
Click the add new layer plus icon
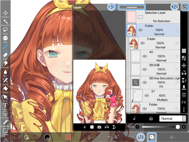click(x=85, y=127)
